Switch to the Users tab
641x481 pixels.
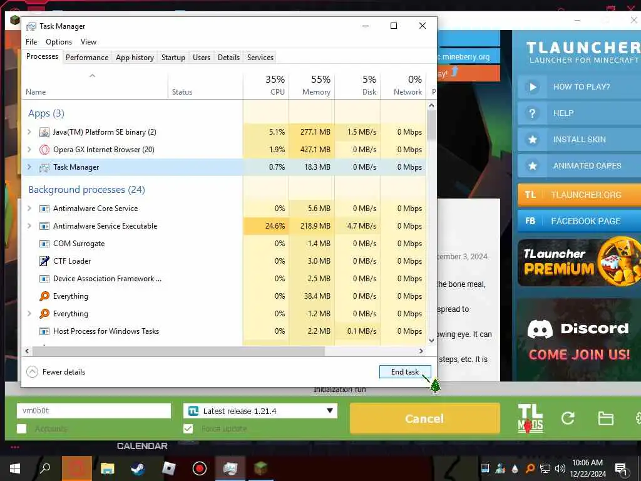pyautogui.click(x=202, y=58)
